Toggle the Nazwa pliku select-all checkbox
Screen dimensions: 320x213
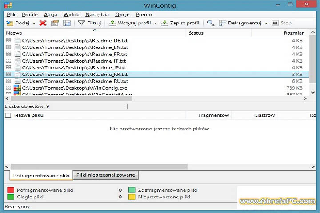pyautogui.click(x=8, y=115)
